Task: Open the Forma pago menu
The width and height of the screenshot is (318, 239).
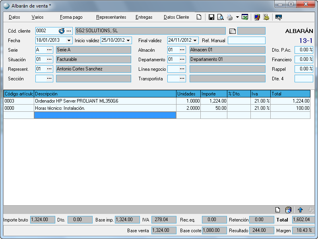Action: pos(71,17)
